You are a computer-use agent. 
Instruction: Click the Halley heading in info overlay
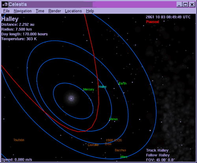point(10,19)
